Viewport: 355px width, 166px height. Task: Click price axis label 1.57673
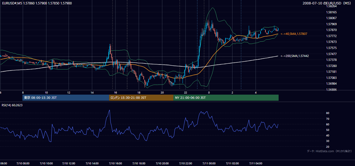click(331, 42)
